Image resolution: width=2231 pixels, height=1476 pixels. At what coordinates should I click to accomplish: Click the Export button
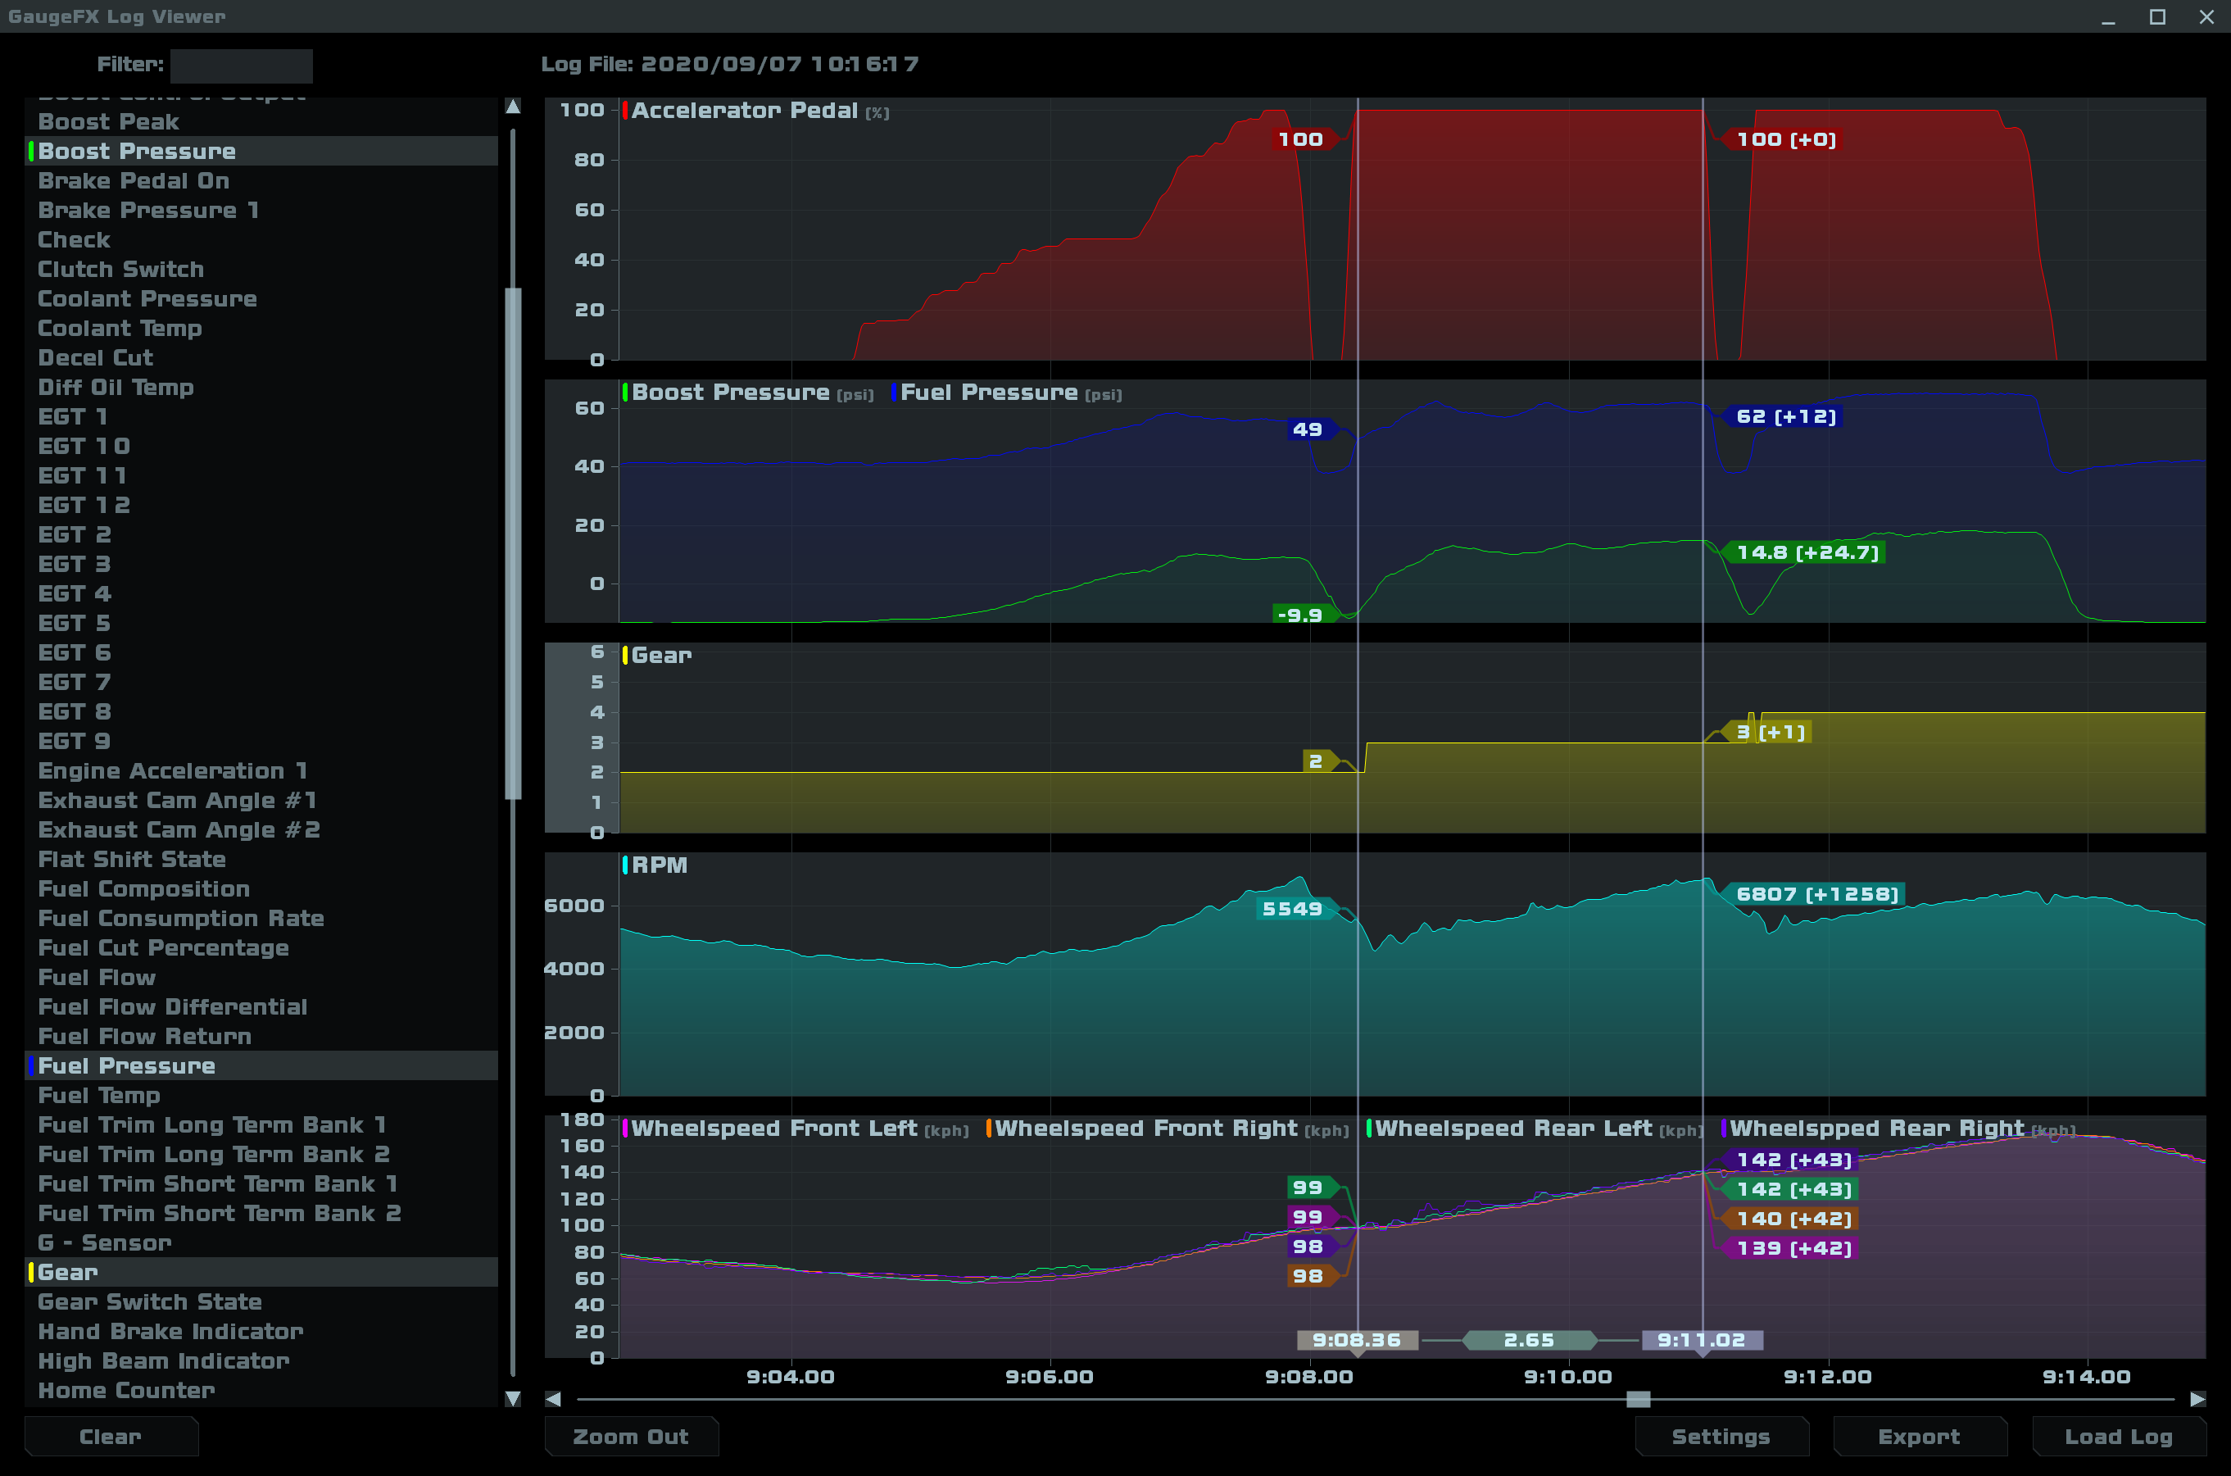1919,1437
